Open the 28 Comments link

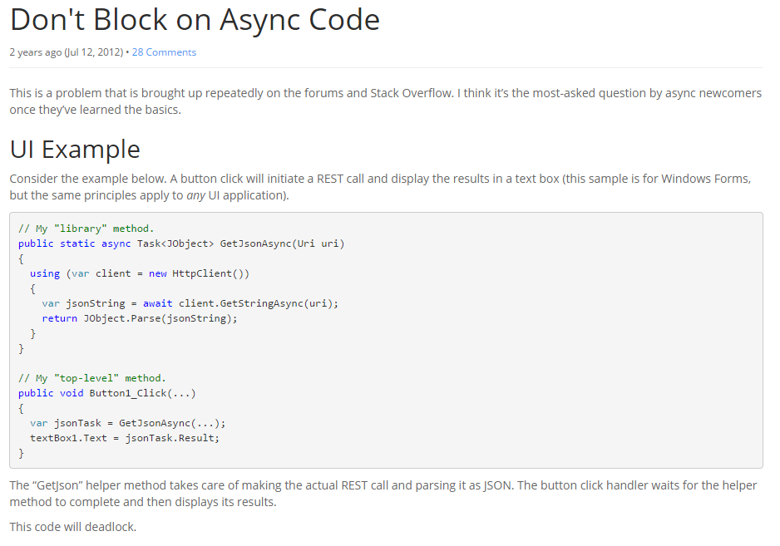click(164, 52)
